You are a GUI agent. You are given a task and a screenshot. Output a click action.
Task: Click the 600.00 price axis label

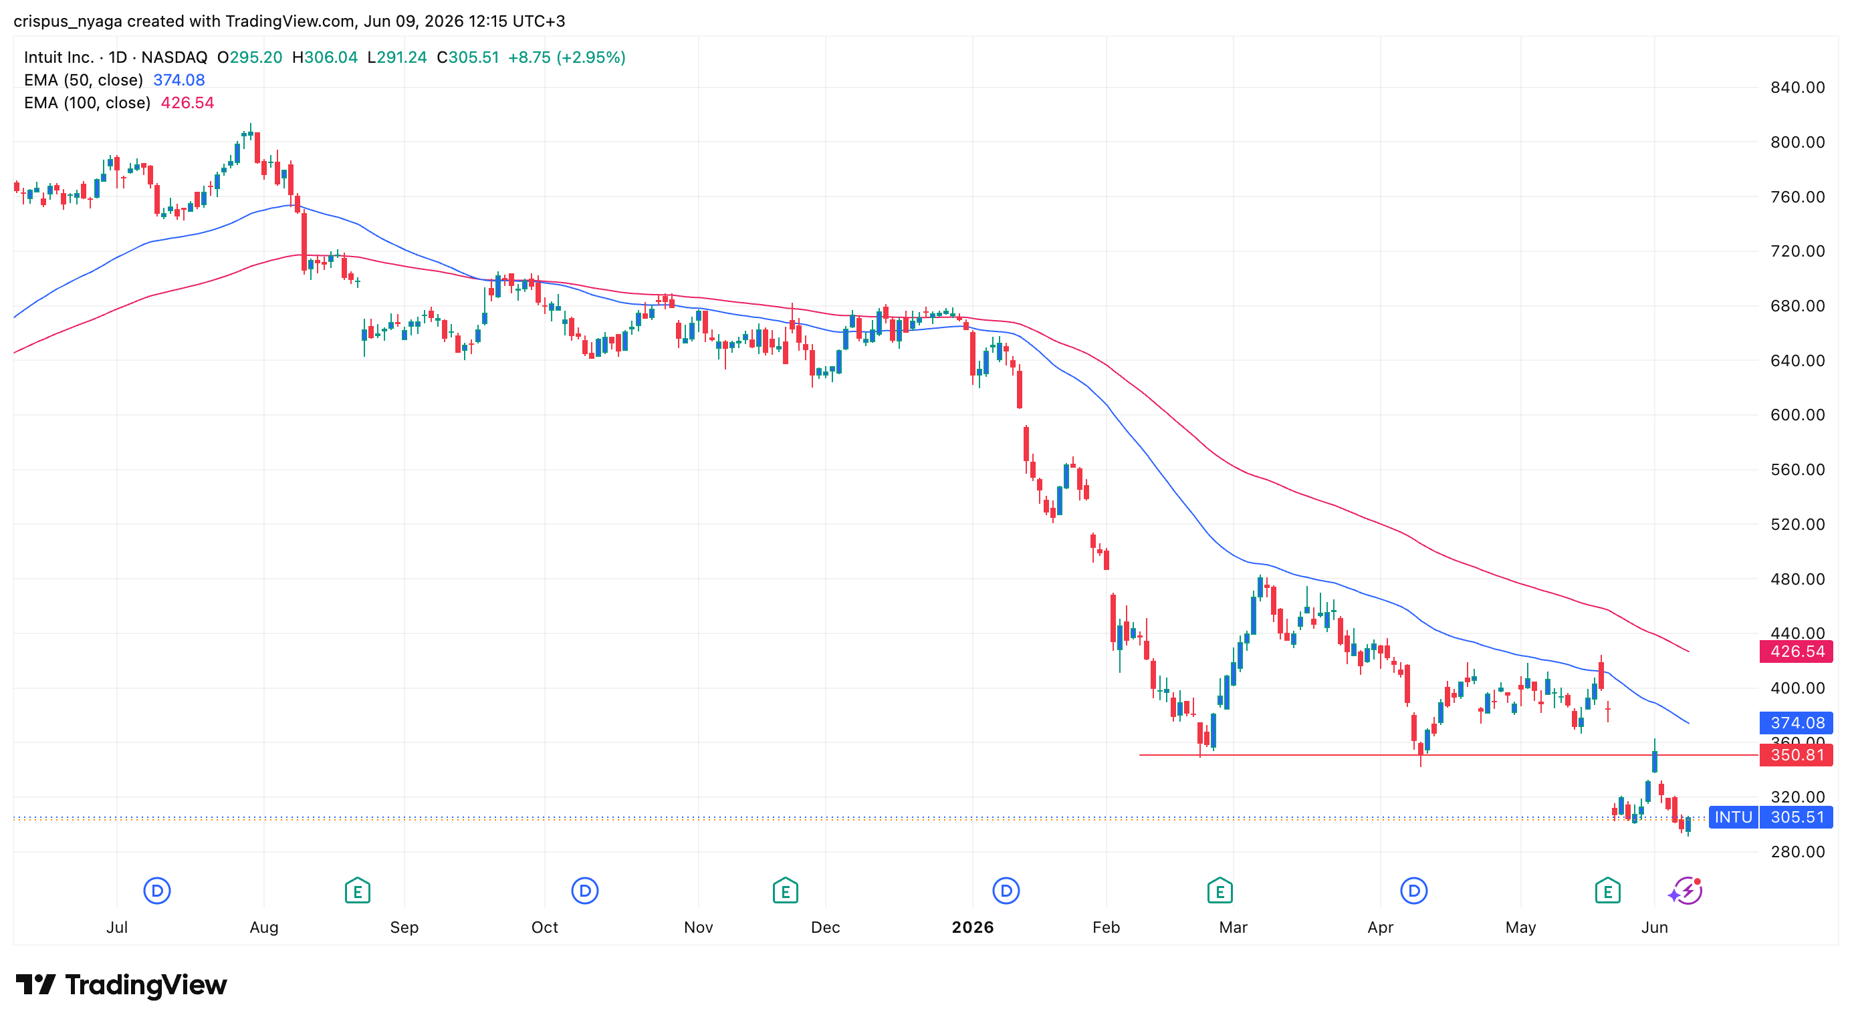pos(1797,414)
